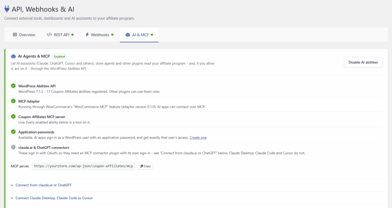Click the green check for WordPress Abilities API
Image resolution: width=392 pixels, height=208 pixels.
tap(13, 86)
